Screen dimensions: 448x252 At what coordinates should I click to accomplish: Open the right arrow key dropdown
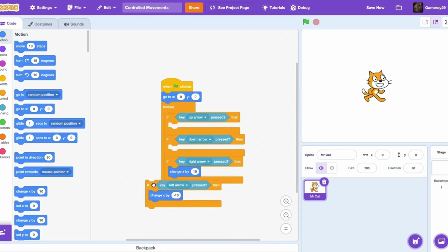click(199, 161)
